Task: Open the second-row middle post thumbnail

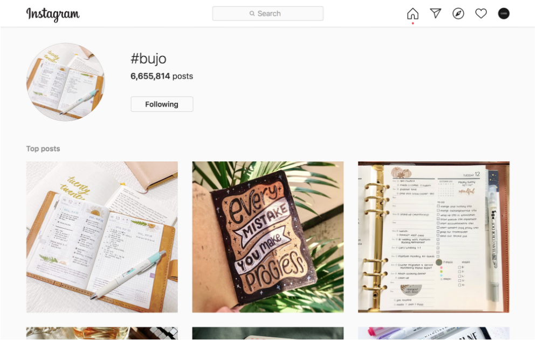Action: click(268, 333)
